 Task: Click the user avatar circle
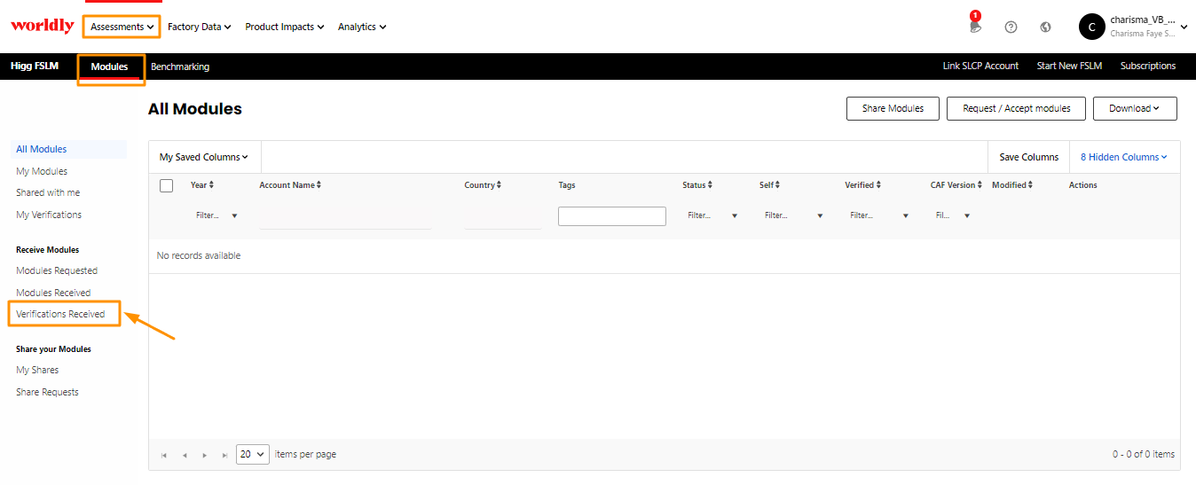point(1091,27)
